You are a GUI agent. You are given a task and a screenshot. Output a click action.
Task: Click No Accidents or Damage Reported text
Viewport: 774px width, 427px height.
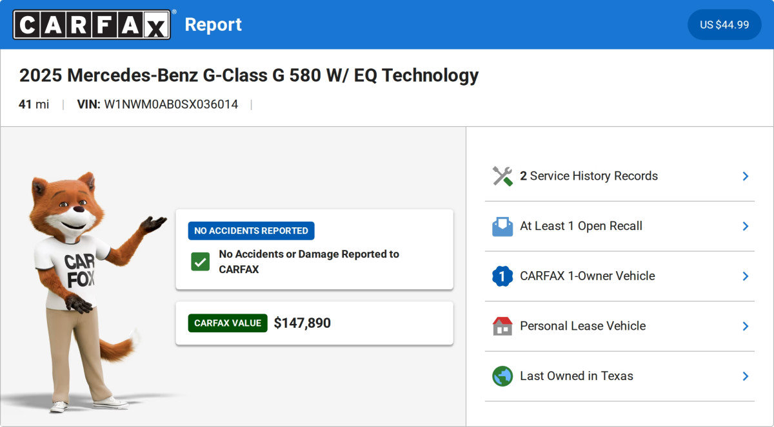[x=309, y=261]
